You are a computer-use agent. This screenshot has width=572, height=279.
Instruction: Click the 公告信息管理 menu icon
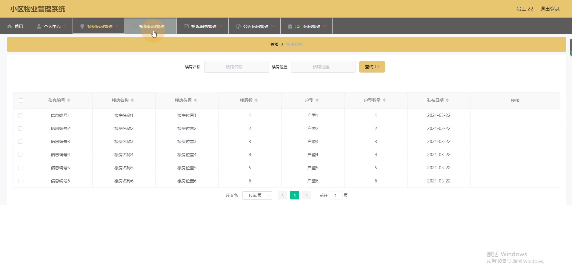238,26
